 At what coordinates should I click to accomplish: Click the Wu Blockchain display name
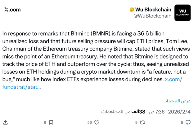153,9
